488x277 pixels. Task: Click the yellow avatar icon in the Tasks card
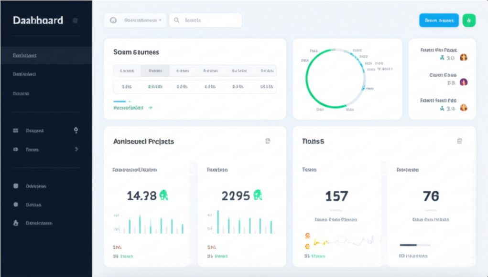point(308,236)
